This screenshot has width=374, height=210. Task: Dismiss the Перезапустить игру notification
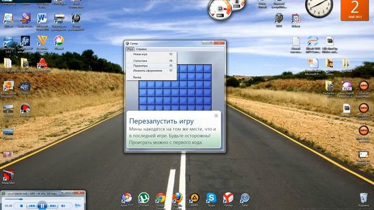tap(216, 116)
